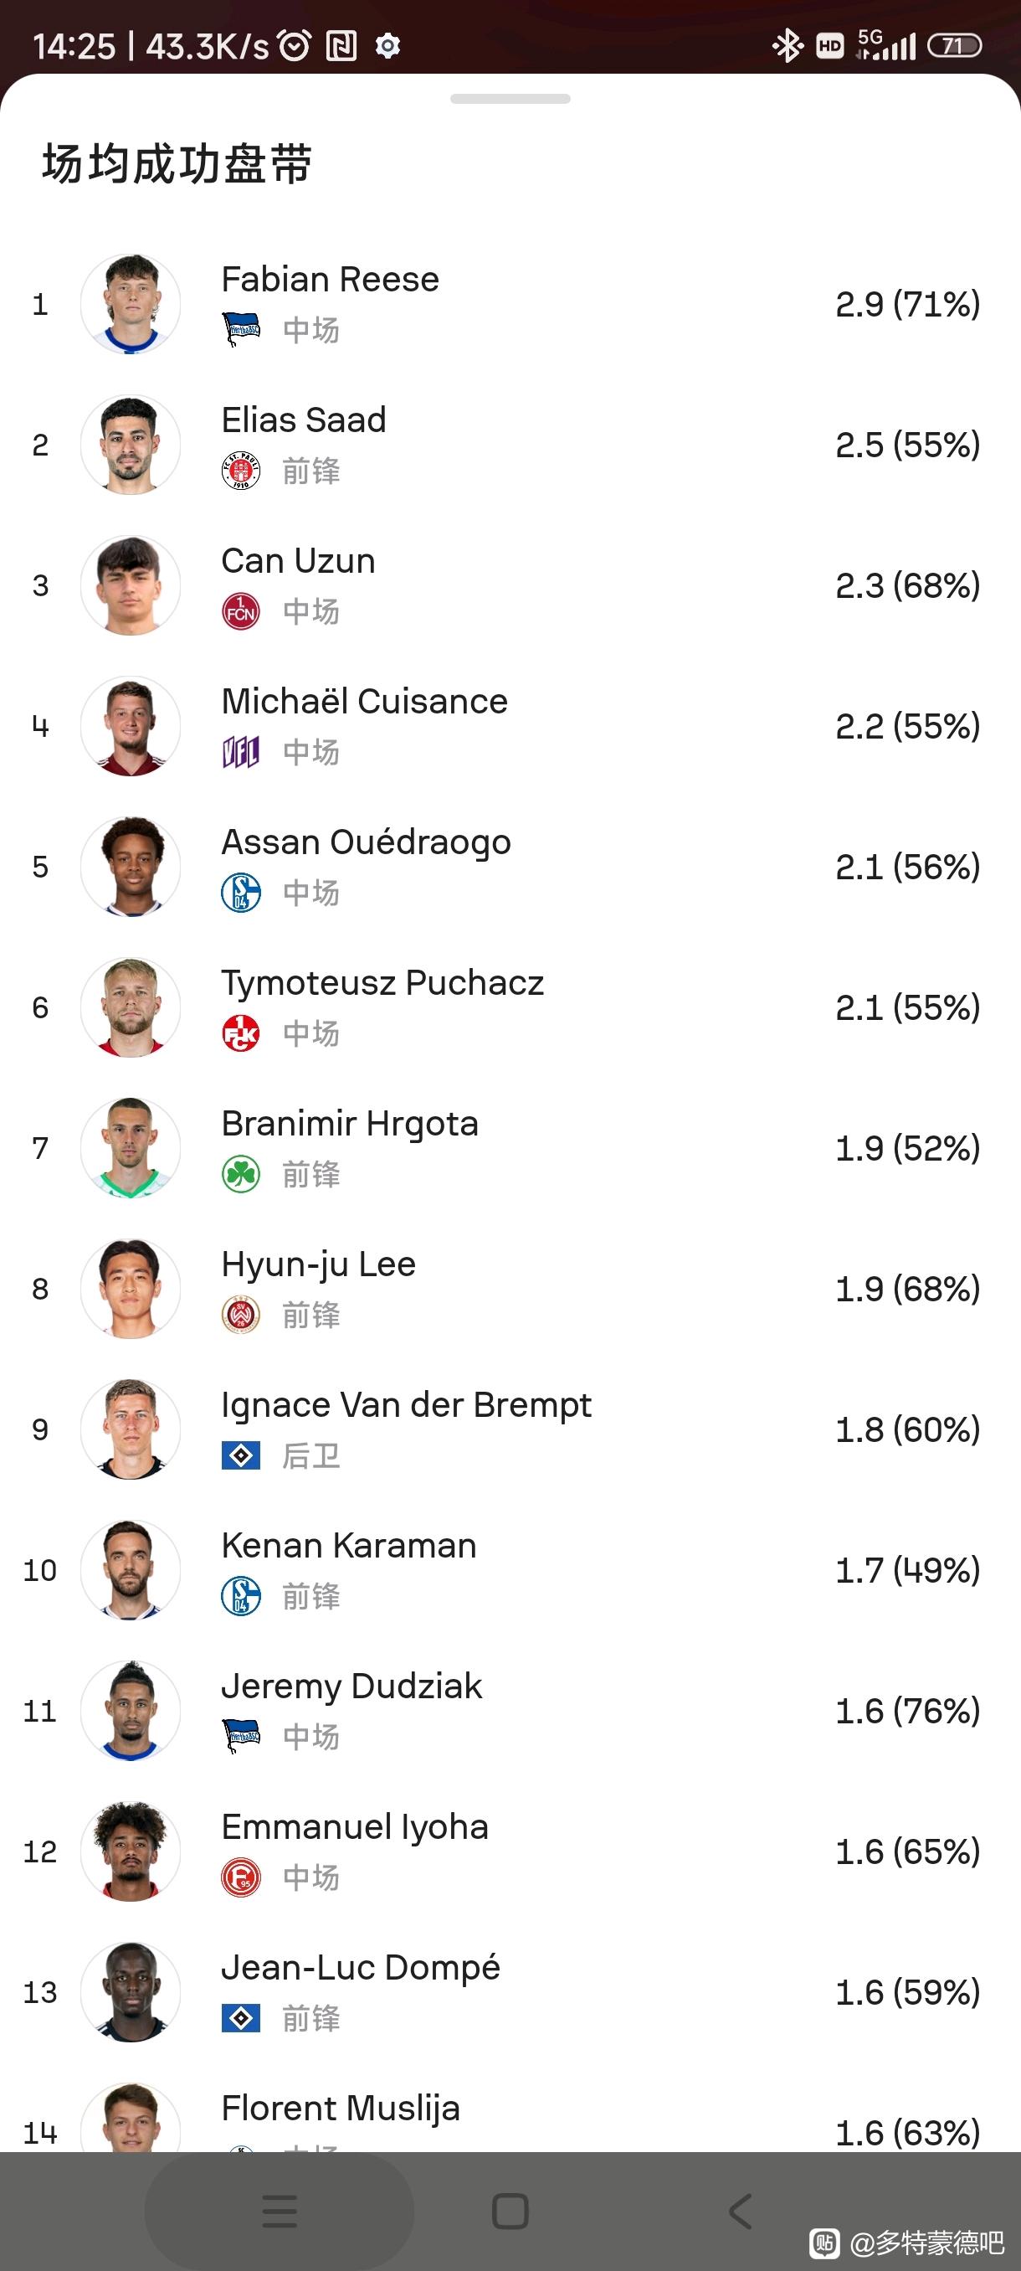Screen dimensions: 1021x2271
Task: Tap the Android recent apps menu button
Action: [280, 2211]
